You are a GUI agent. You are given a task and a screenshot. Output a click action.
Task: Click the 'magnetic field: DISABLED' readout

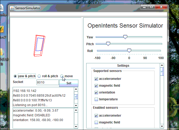(32, 115)
